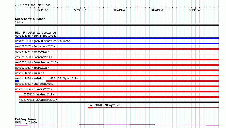This screenshot has width=226, height=128.
Task: Select the blue bar under esv3893568
Action: point(117,38)
